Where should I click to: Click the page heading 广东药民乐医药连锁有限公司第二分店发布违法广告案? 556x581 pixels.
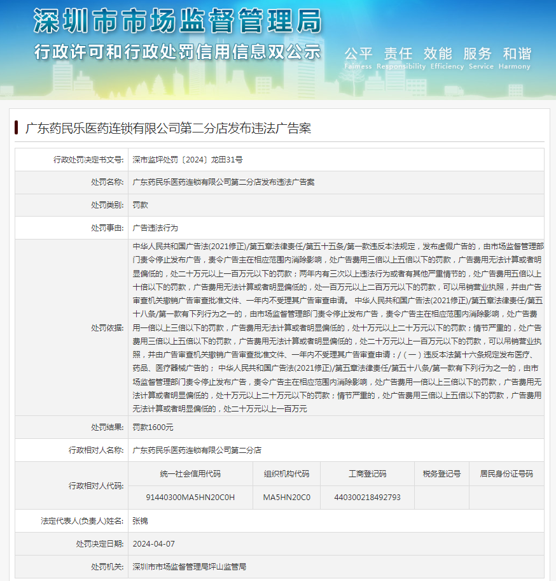pyautogui.click(x=168, y=128)
